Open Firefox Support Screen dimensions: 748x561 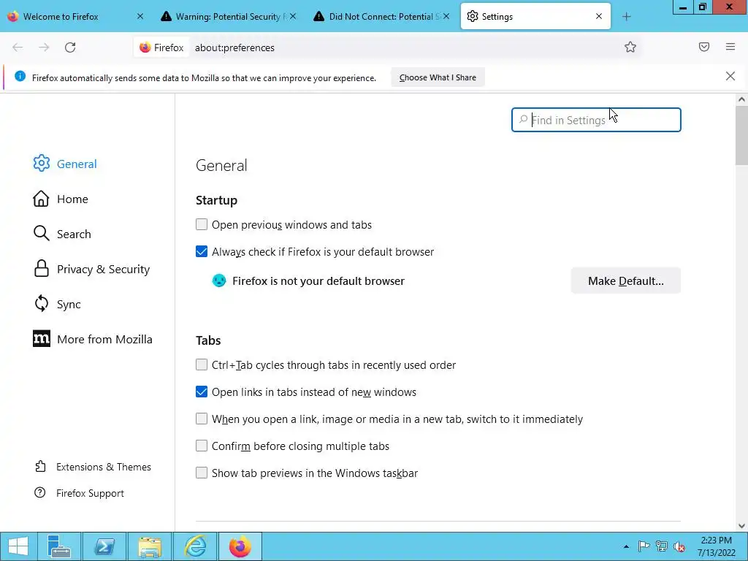point(79,493)
